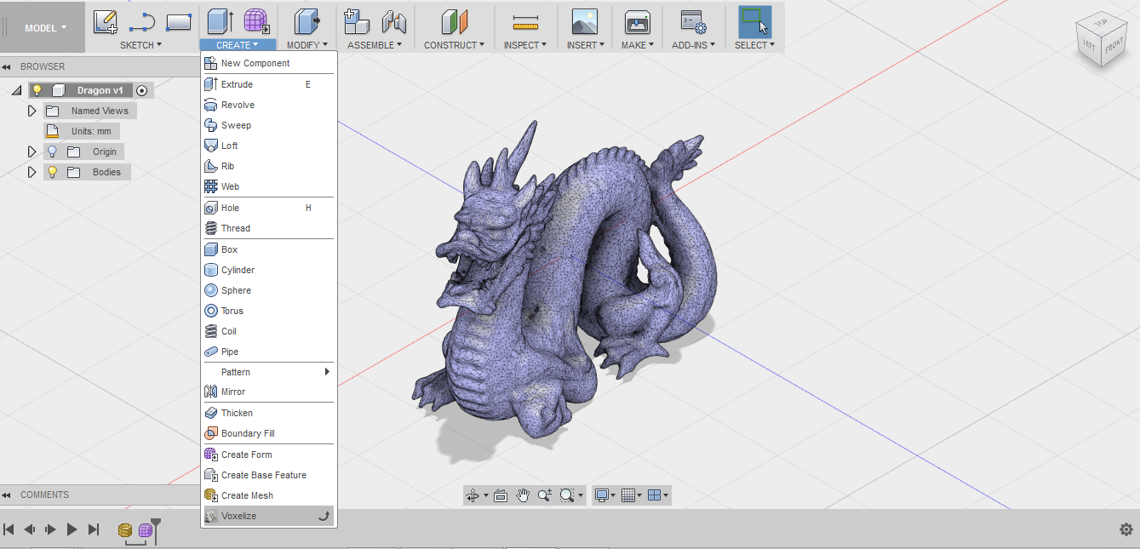The image size is (1140, 549).
Task: Click the Scripts and Add-Ins icon
Action: click(693, 22)
